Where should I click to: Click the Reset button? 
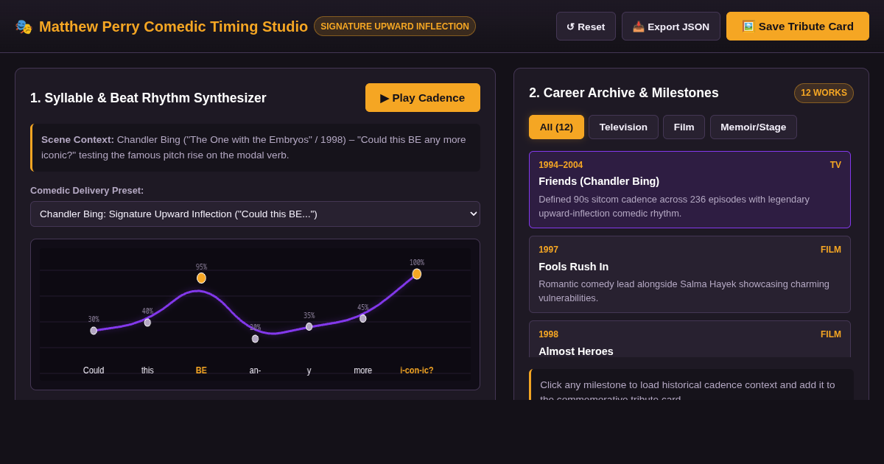click(x=586, y=27)
